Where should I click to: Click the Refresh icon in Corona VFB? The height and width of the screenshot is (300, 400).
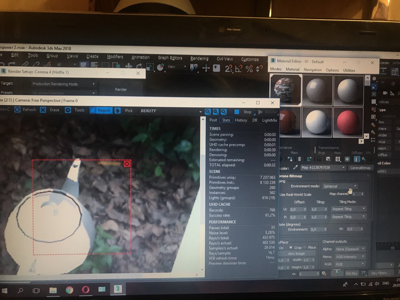18,110
